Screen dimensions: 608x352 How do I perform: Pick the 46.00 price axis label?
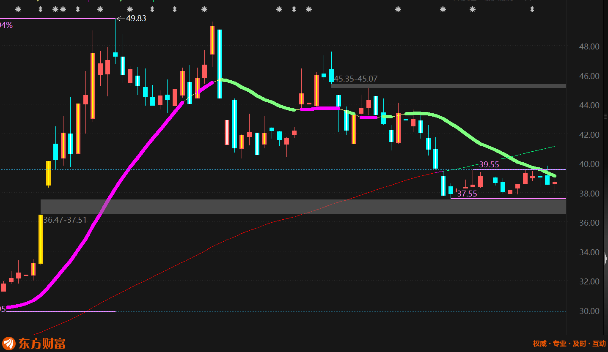click(x=589, y=76)
